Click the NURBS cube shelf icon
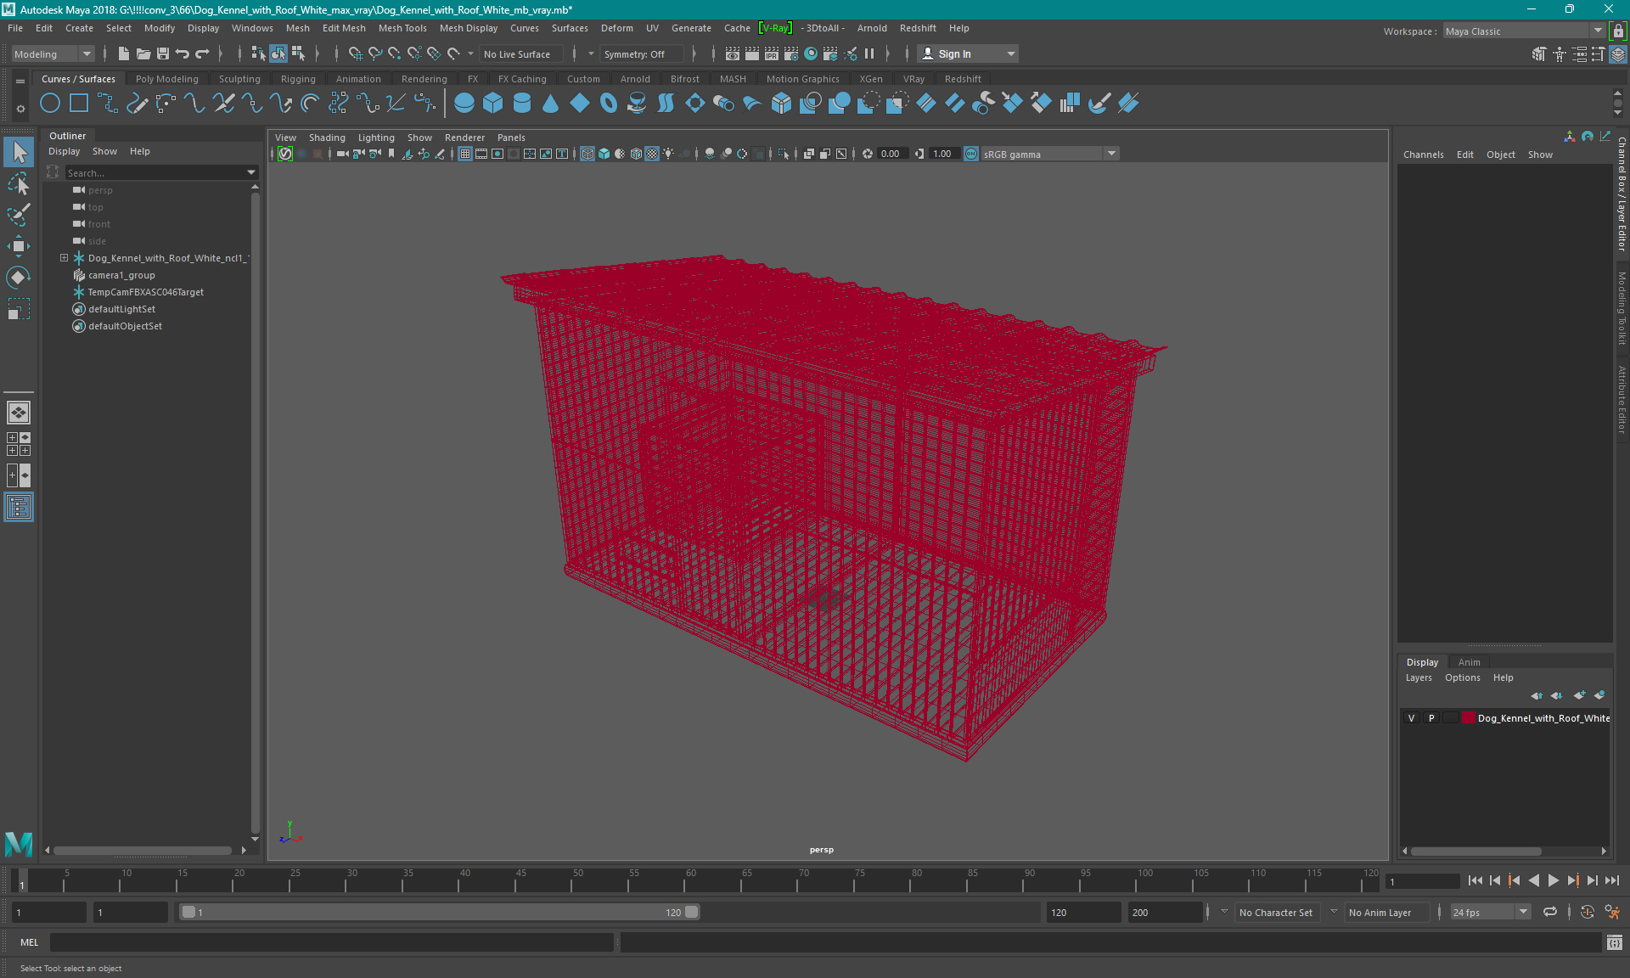Viewport: 1630px width, 978px height. (493, 104)
